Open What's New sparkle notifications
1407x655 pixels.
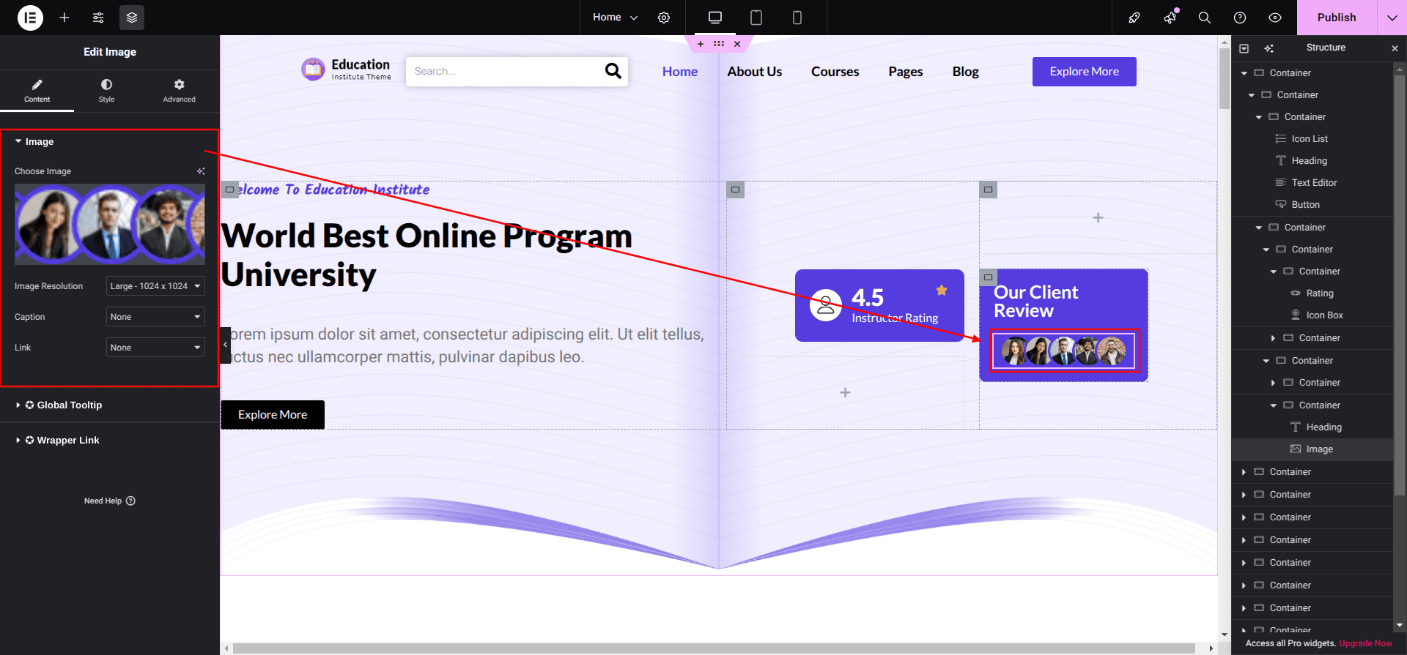1170,18
